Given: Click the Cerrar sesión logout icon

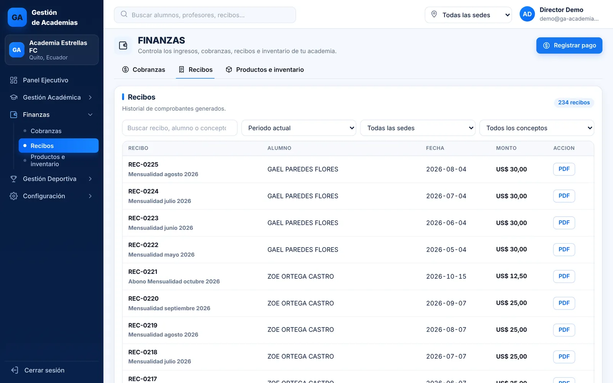Looking at the screenshot, I should pyautogui.click(x=15, y=370).
